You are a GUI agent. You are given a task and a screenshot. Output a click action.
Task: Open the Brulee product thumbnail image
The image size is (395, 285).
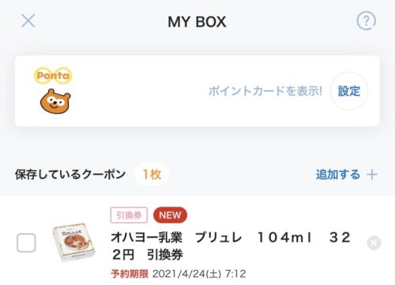73,242
